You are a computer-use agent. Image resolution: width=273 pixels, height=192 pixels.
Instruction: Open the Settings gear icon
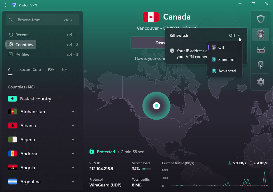click(261, 82)
